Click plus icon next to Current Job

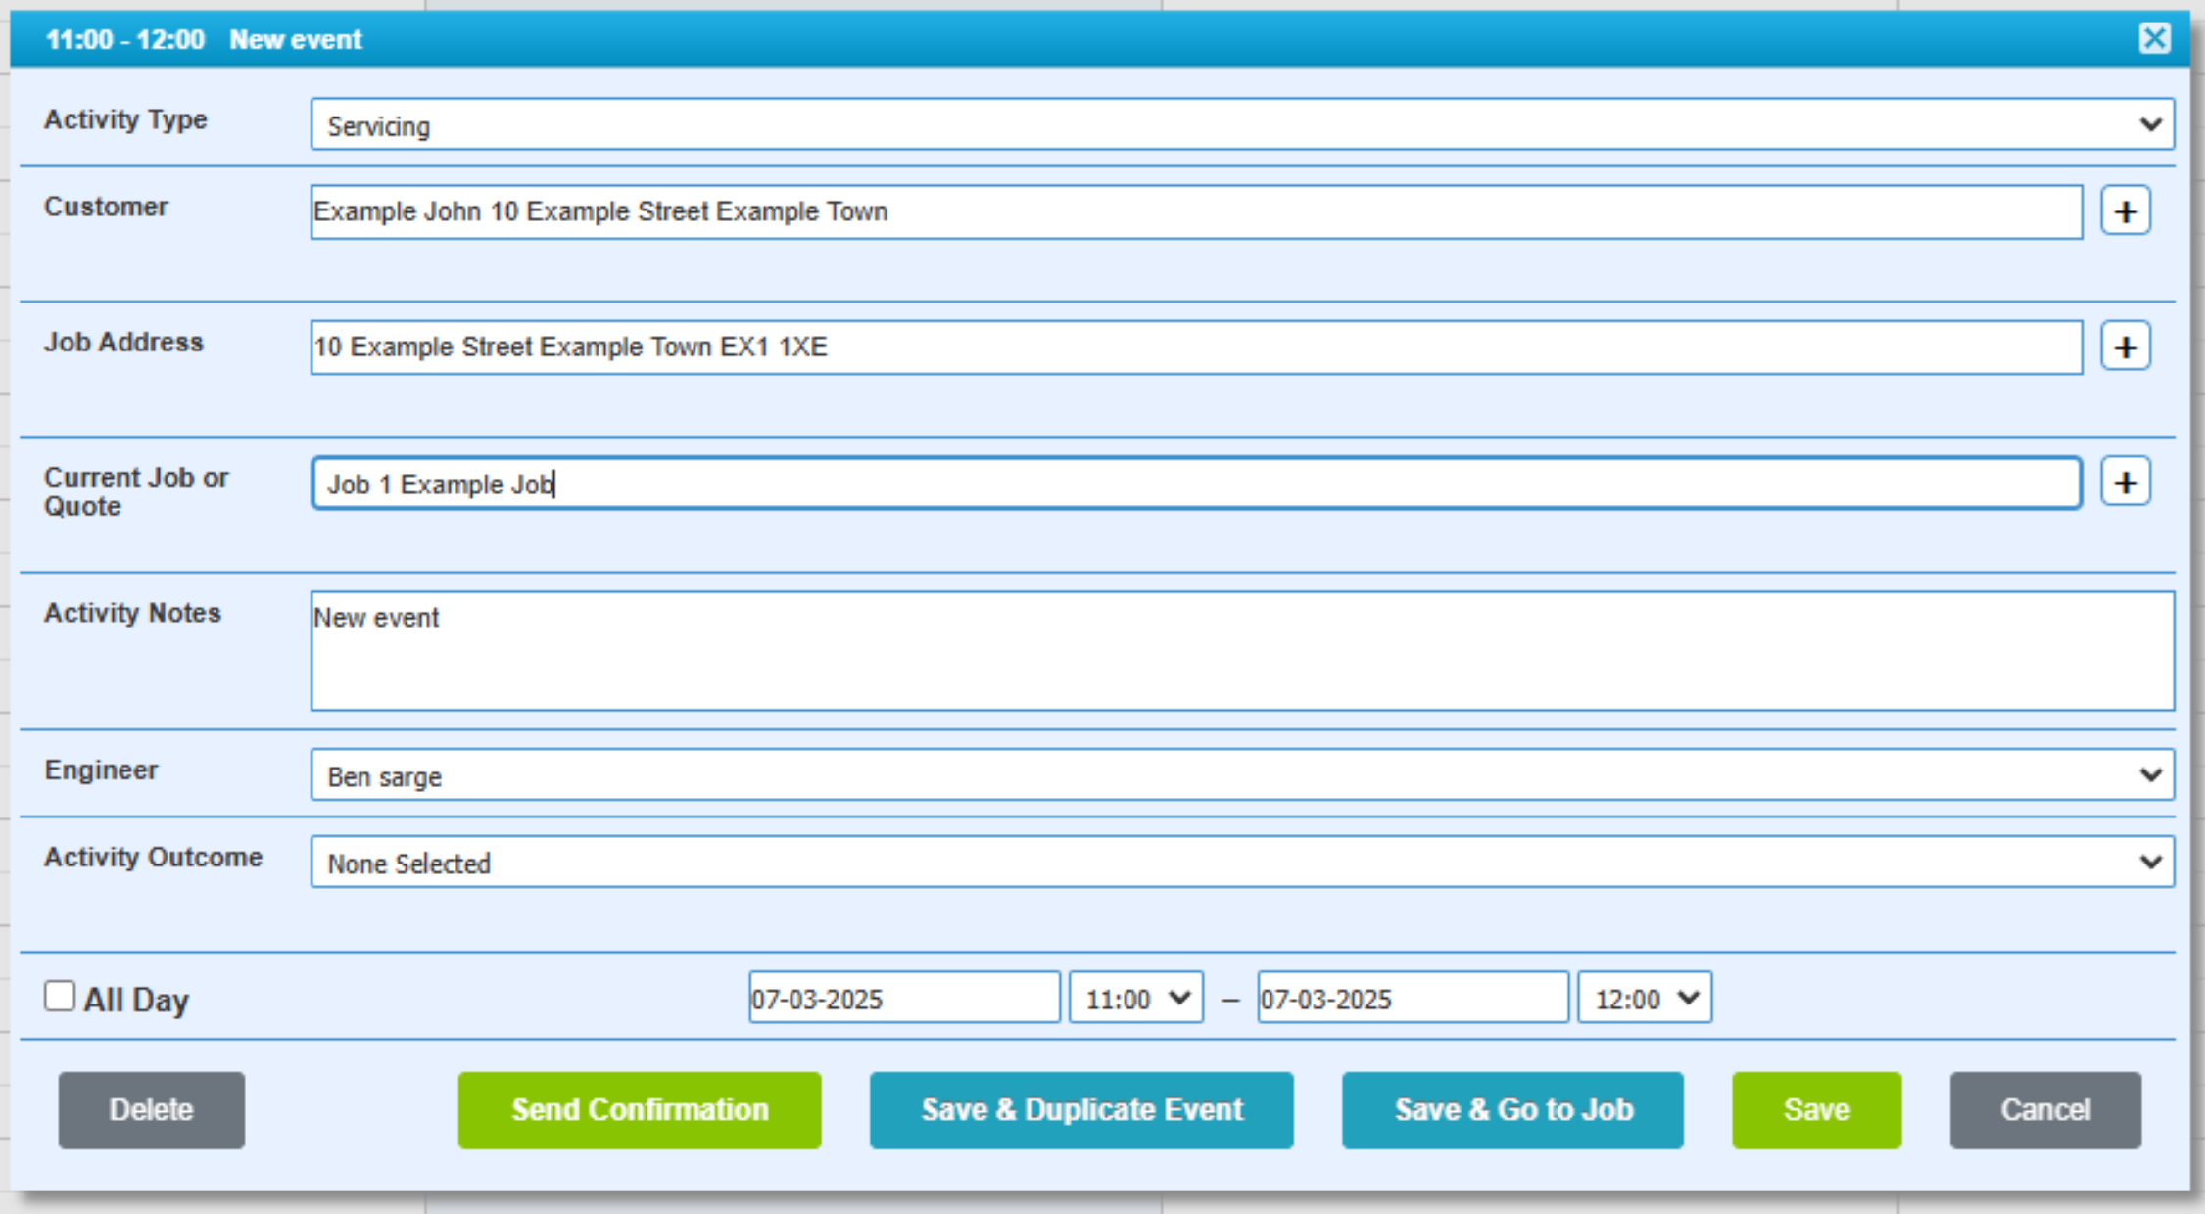(x=2125, y=482)
